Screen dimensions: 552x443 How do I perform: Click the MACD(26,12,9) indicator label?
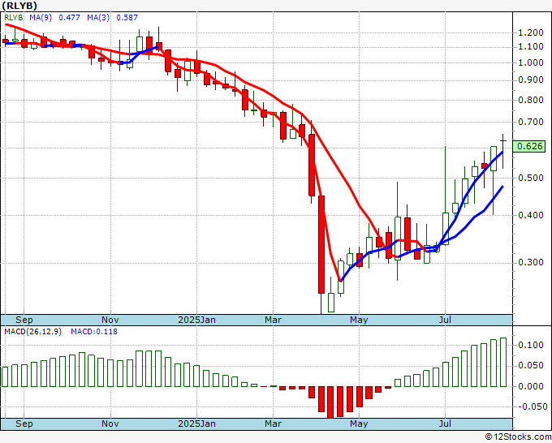(x=32, y=332)
